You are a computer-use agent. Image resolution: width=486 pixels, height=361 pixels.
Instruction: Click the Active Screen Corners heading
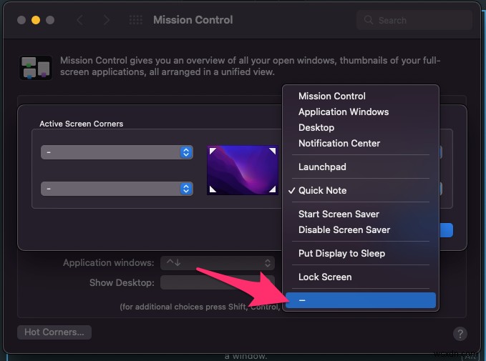[x=81, y=124]
